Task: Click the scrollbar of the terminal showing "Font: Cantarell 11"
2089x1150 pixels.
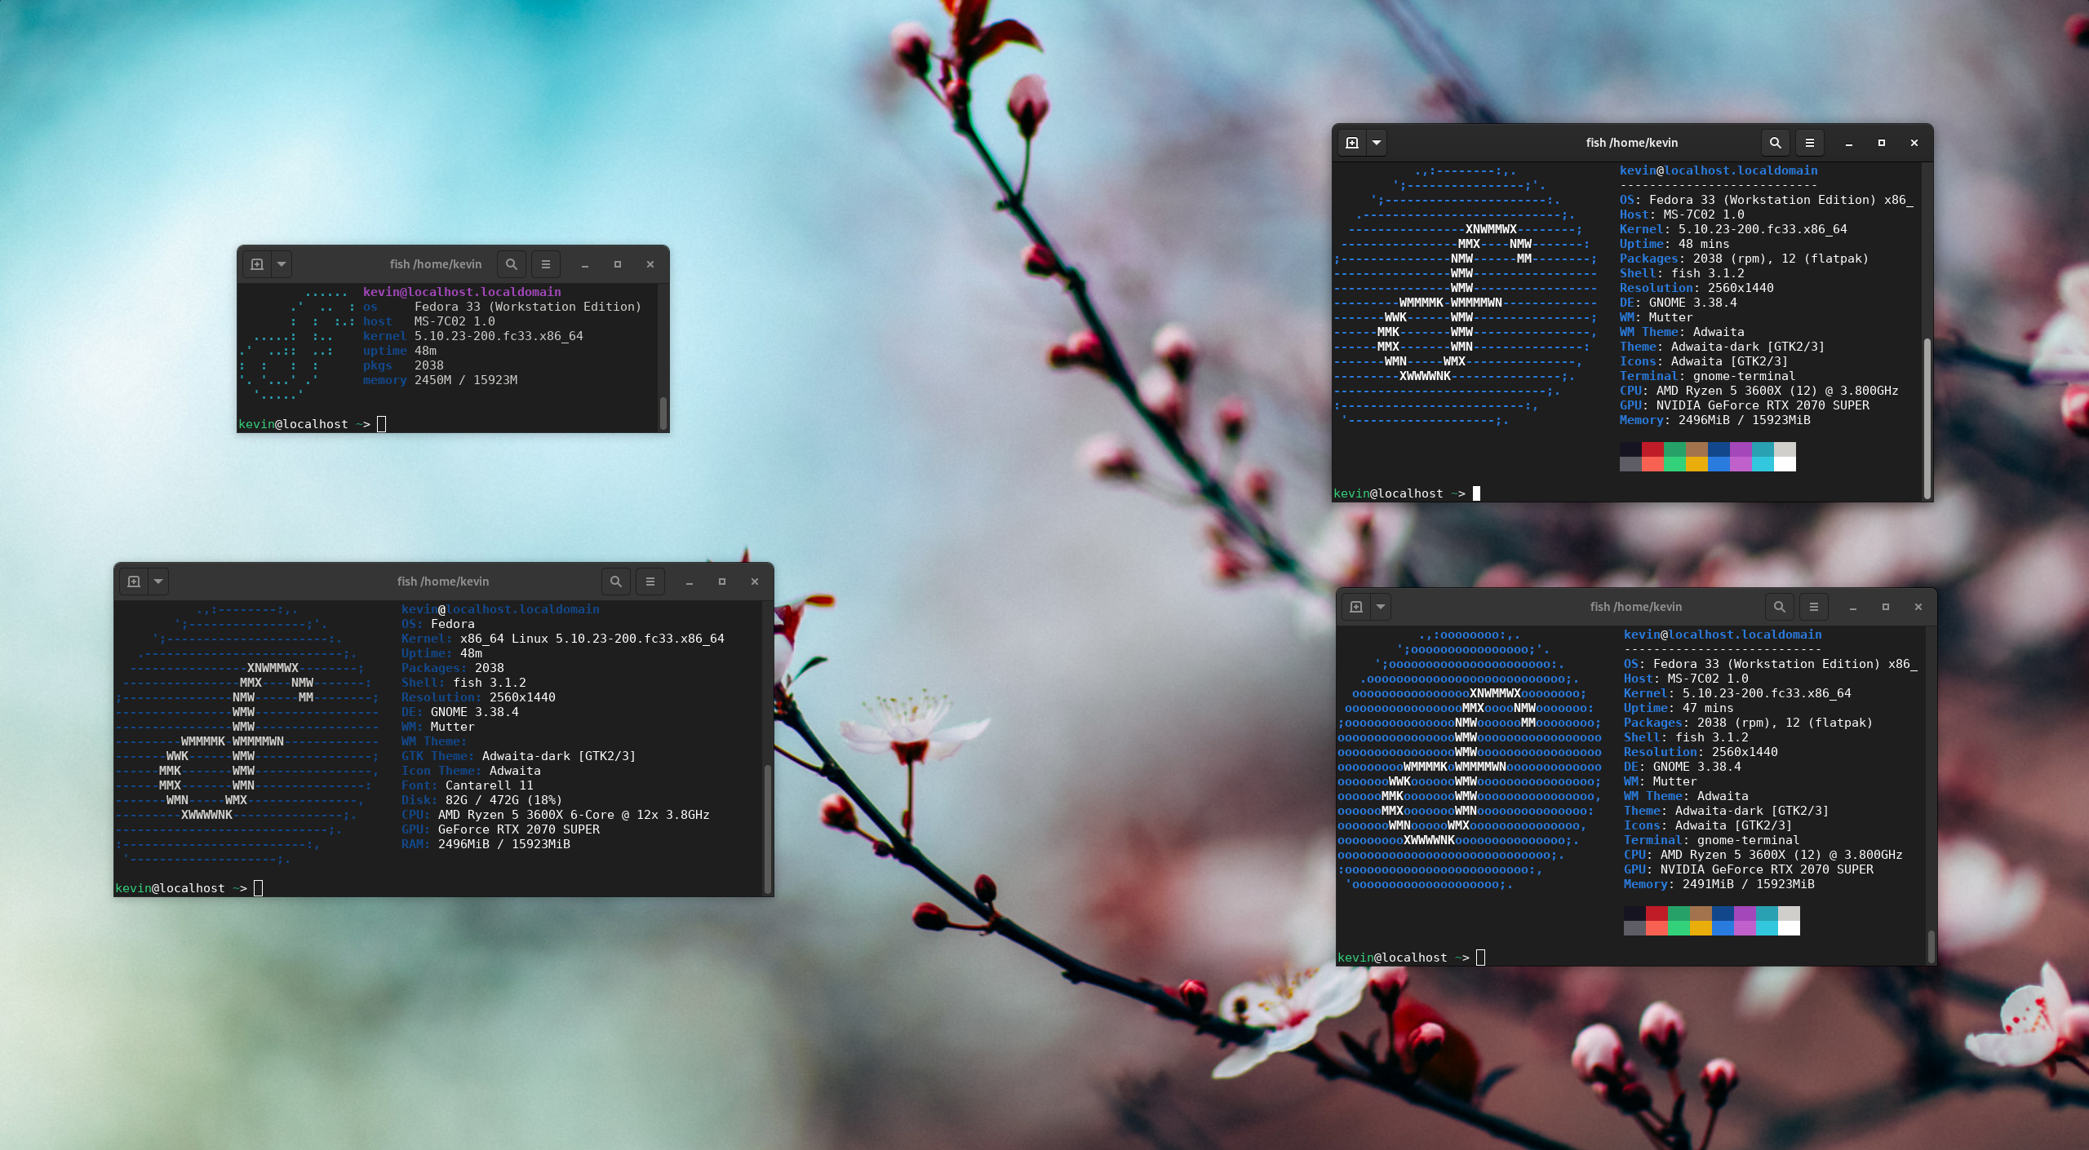Action: point(768,828)
